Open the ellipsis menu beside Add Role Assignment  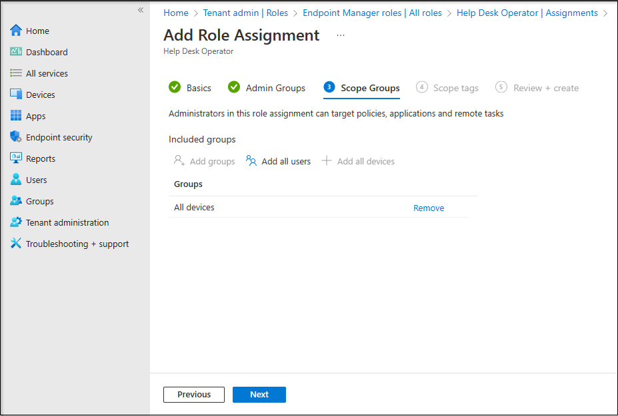tap(341, 35)
